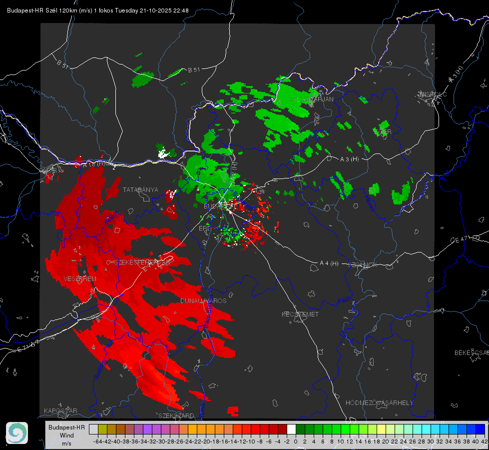Click the white echo patch north of Tatabanya
489x450 pixels.
click(162, 153)
